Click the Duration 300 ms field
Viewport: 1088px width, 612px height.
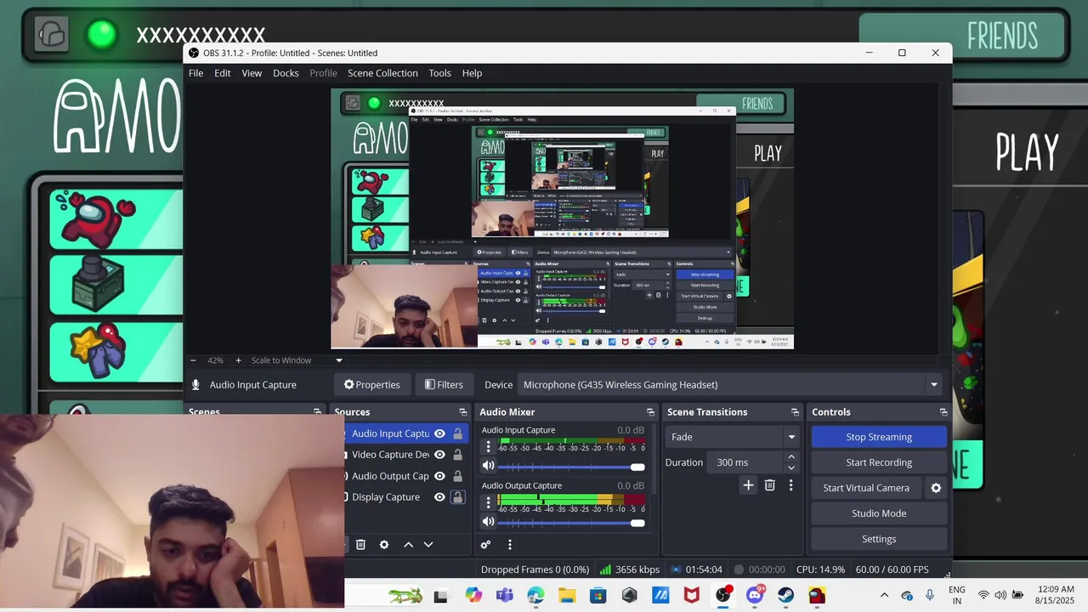click(x=745, y=462)
